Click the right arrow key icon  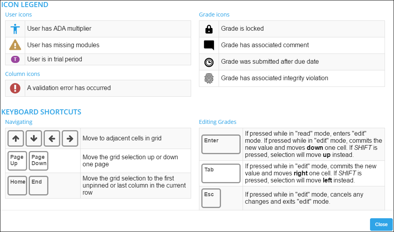70,138
